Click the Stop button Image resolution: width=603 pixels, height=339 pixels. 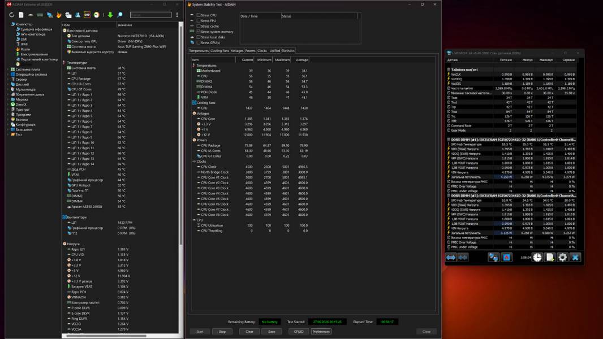[x=222, y=332]
